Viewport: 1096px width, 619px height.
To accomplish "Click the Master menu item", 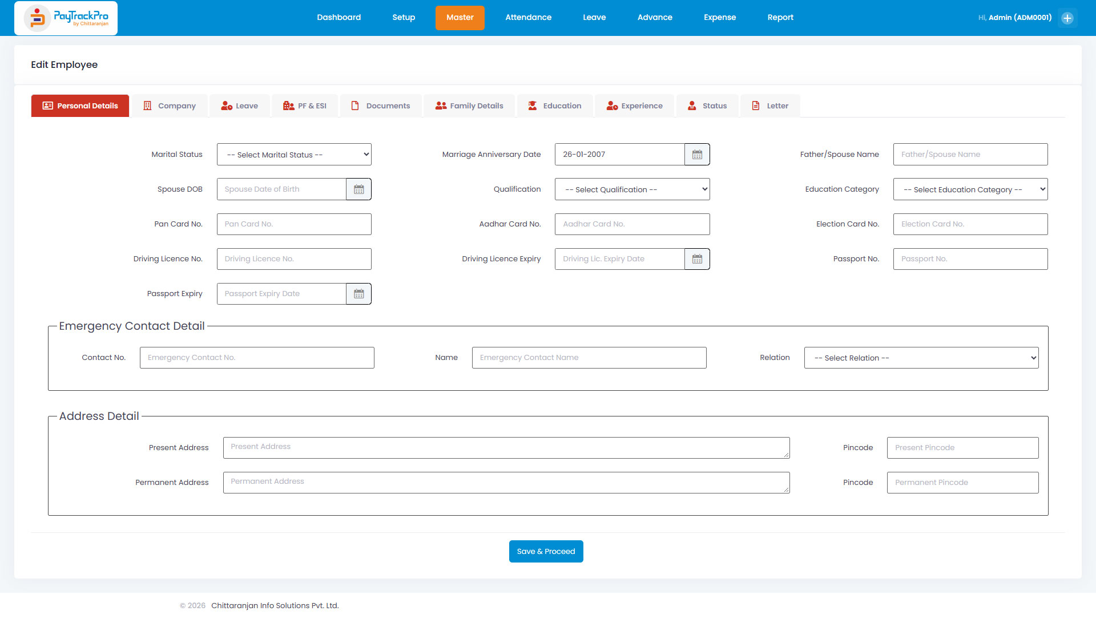I will (x=460, y=18).
